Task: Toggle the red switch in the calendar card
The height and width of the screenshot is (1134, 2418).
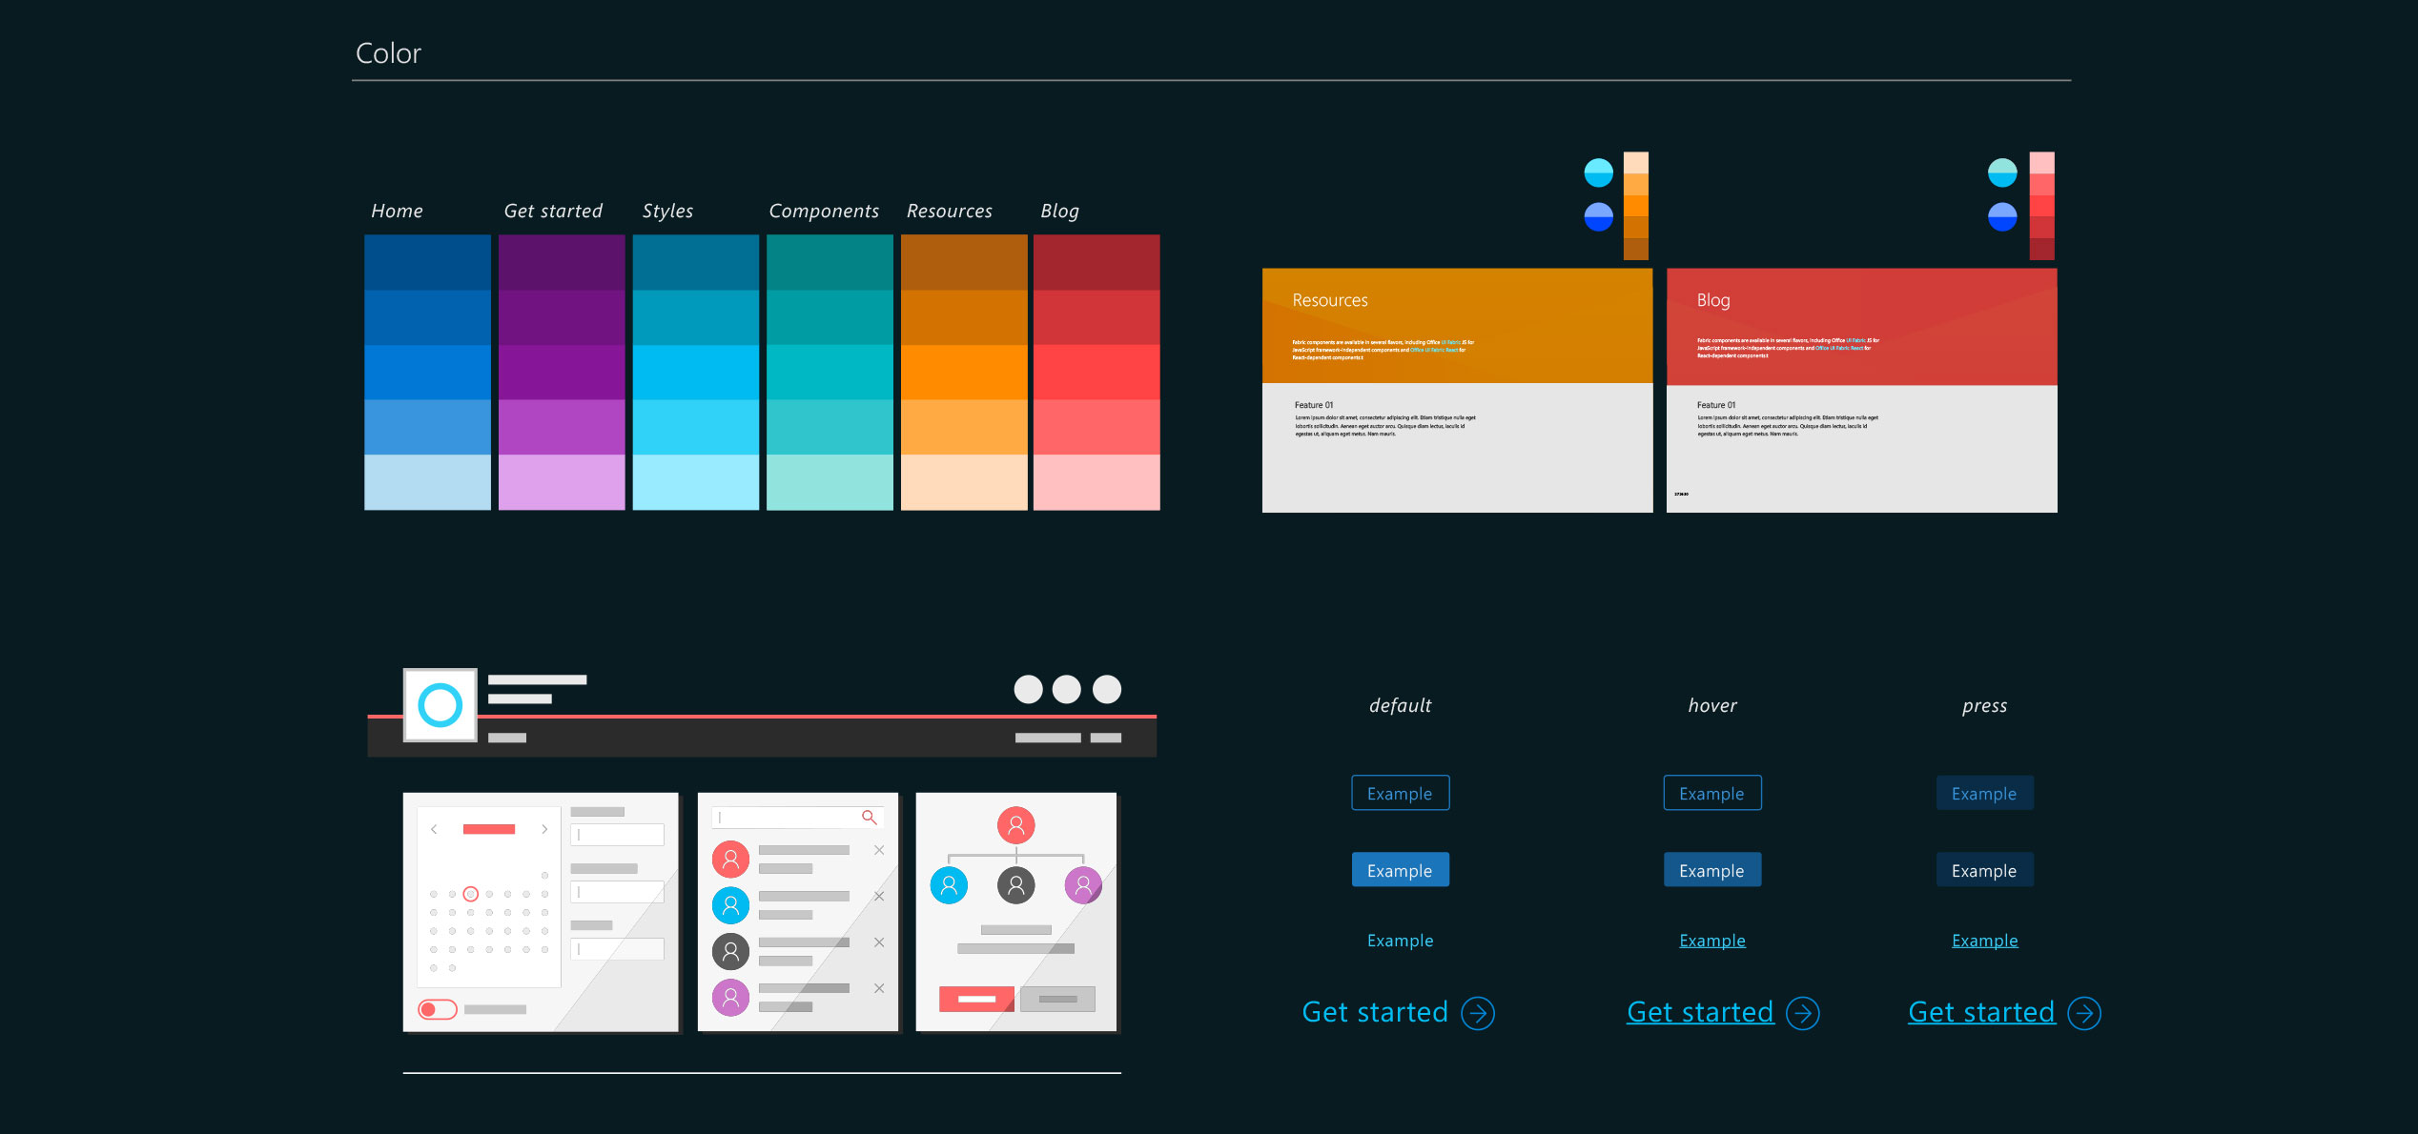Action: tap(438, 1009)
